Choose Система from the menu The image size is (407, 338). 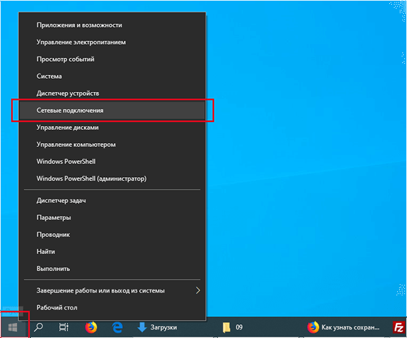click(x=112, y=76)
